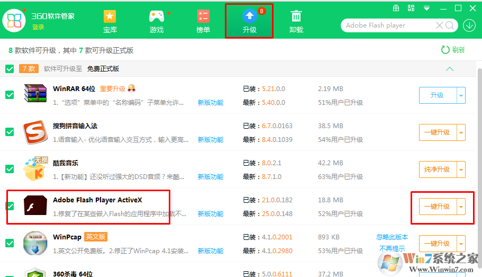Click the skin change icon in title bar
The height and width of the screenshot is (277, 482).
pos(411,8)
